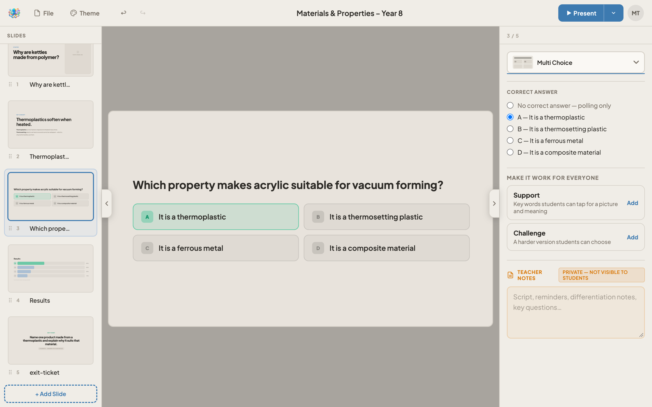Click the 'Why are kettl…' slide title
The width and height of the screenshot is (652, 407).
(50, 84)
